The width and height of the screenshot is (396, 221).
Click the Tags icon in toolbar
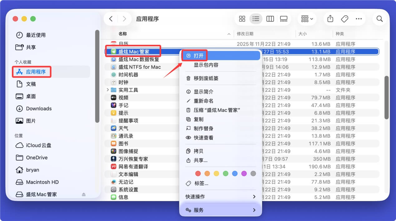[344, 19]
